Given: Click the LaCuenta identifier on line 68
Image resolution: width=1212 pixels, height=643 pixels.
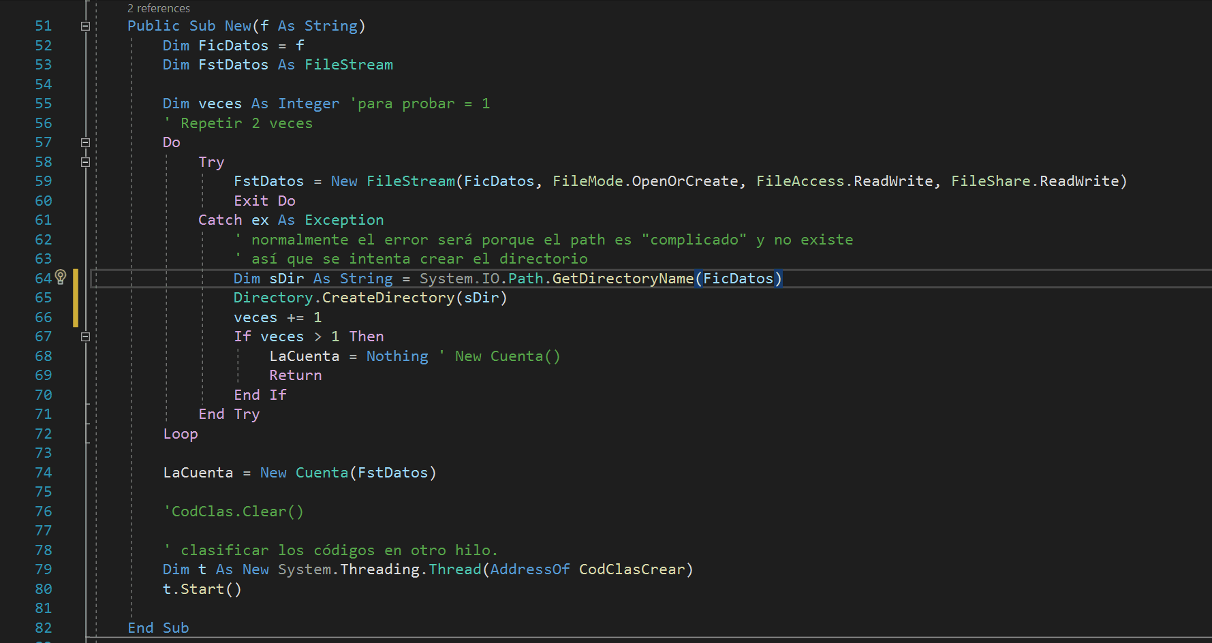Looking at the screenshot, I should 304,356.
